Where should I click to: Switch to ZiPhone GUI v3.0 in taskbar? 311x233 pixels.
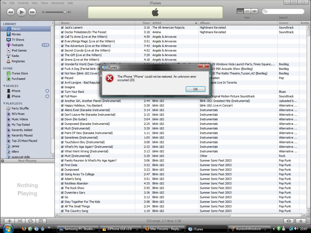tap(121, 229)
